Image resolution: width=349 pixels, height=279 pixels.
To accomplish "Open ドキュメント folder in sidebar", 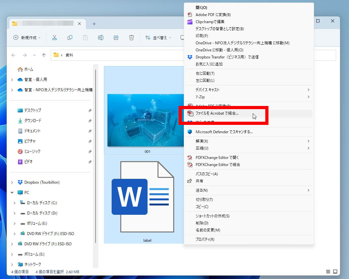I will (x=29, y=131).
